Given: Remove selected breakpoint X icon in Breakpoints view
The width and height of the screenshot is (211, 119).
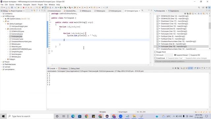Looking at the screenshot, I should pos(185,14).
